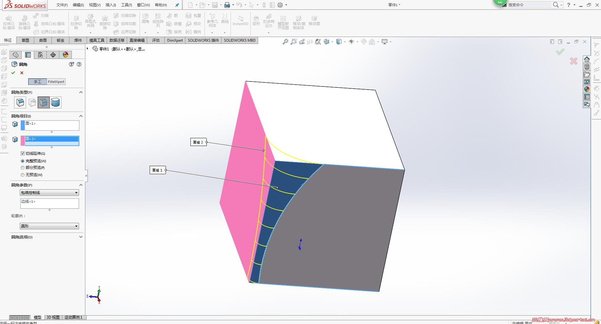Open the 包络控制线 dropdown

coord(49,193)
